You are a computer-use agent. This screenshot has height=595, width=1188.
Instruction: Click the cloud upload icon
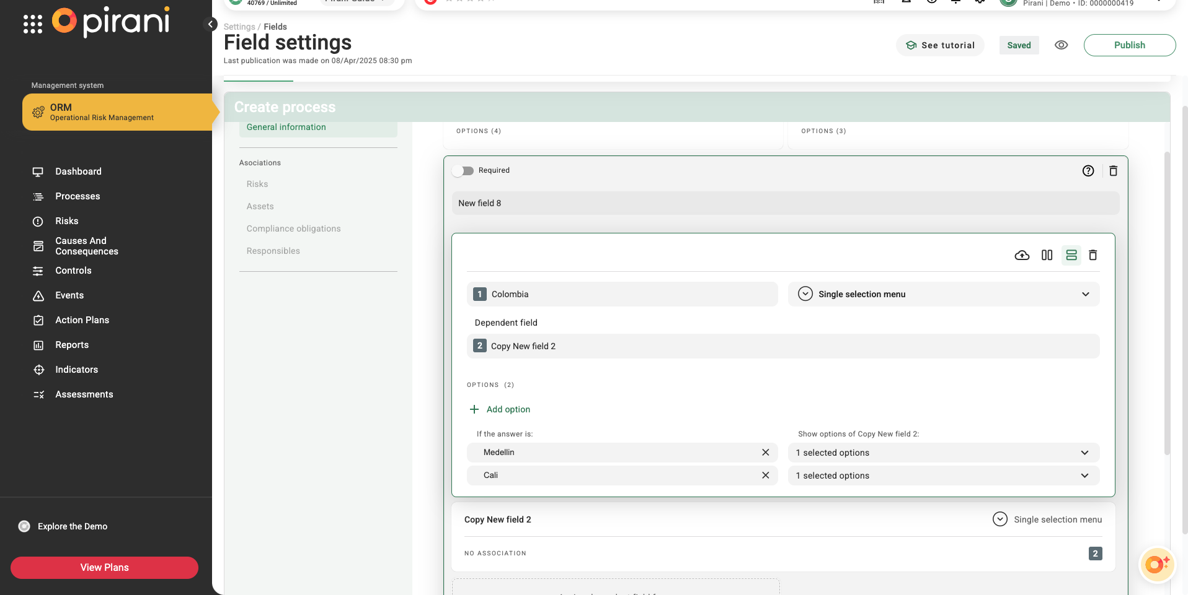(x=1022, y=255)
